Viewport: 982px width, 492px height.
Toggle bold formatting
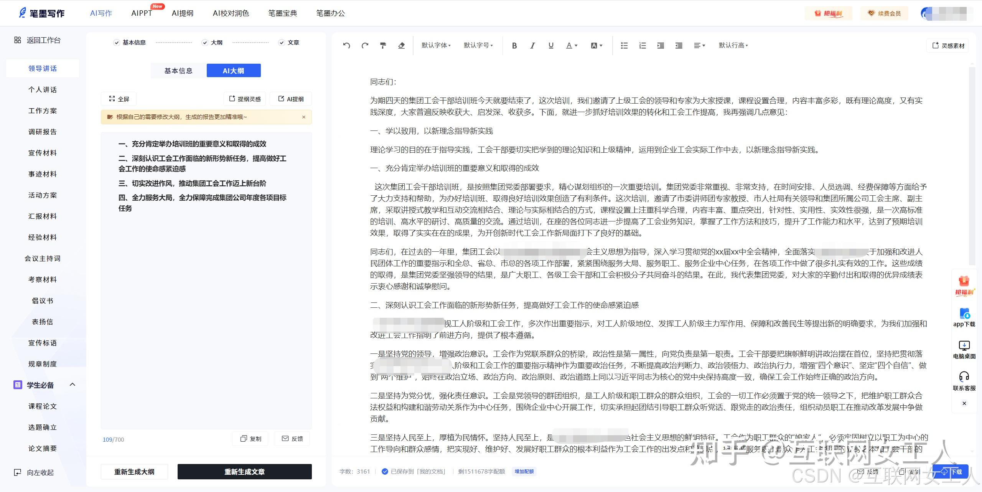514,45
